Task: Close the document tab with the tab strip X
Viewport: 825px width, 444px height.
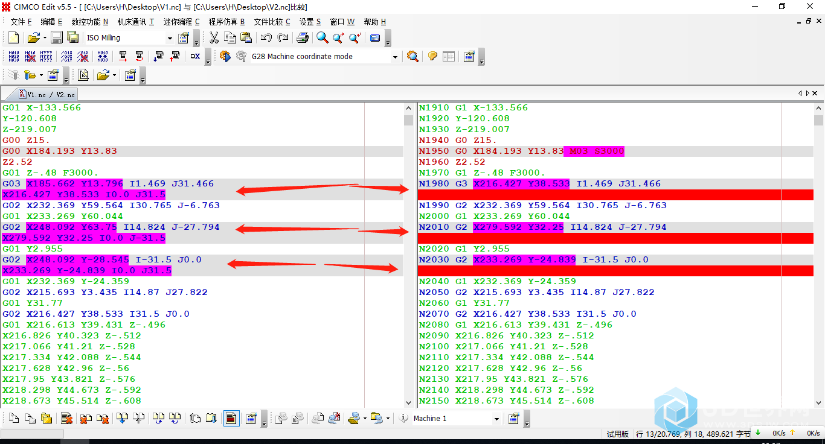Action: [x=815, y=94]
